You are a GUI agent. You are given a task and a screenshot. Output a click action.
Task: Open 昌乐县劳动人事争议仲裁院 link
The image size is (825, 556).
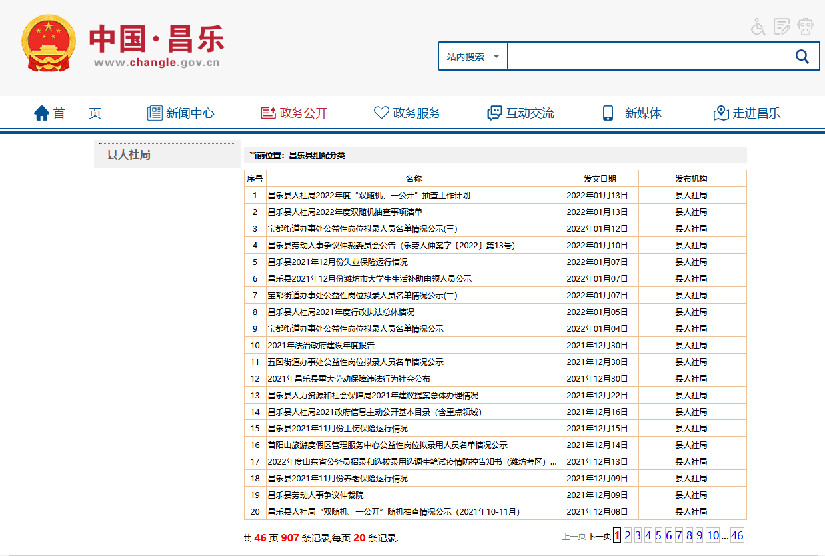tap(315, 495)
